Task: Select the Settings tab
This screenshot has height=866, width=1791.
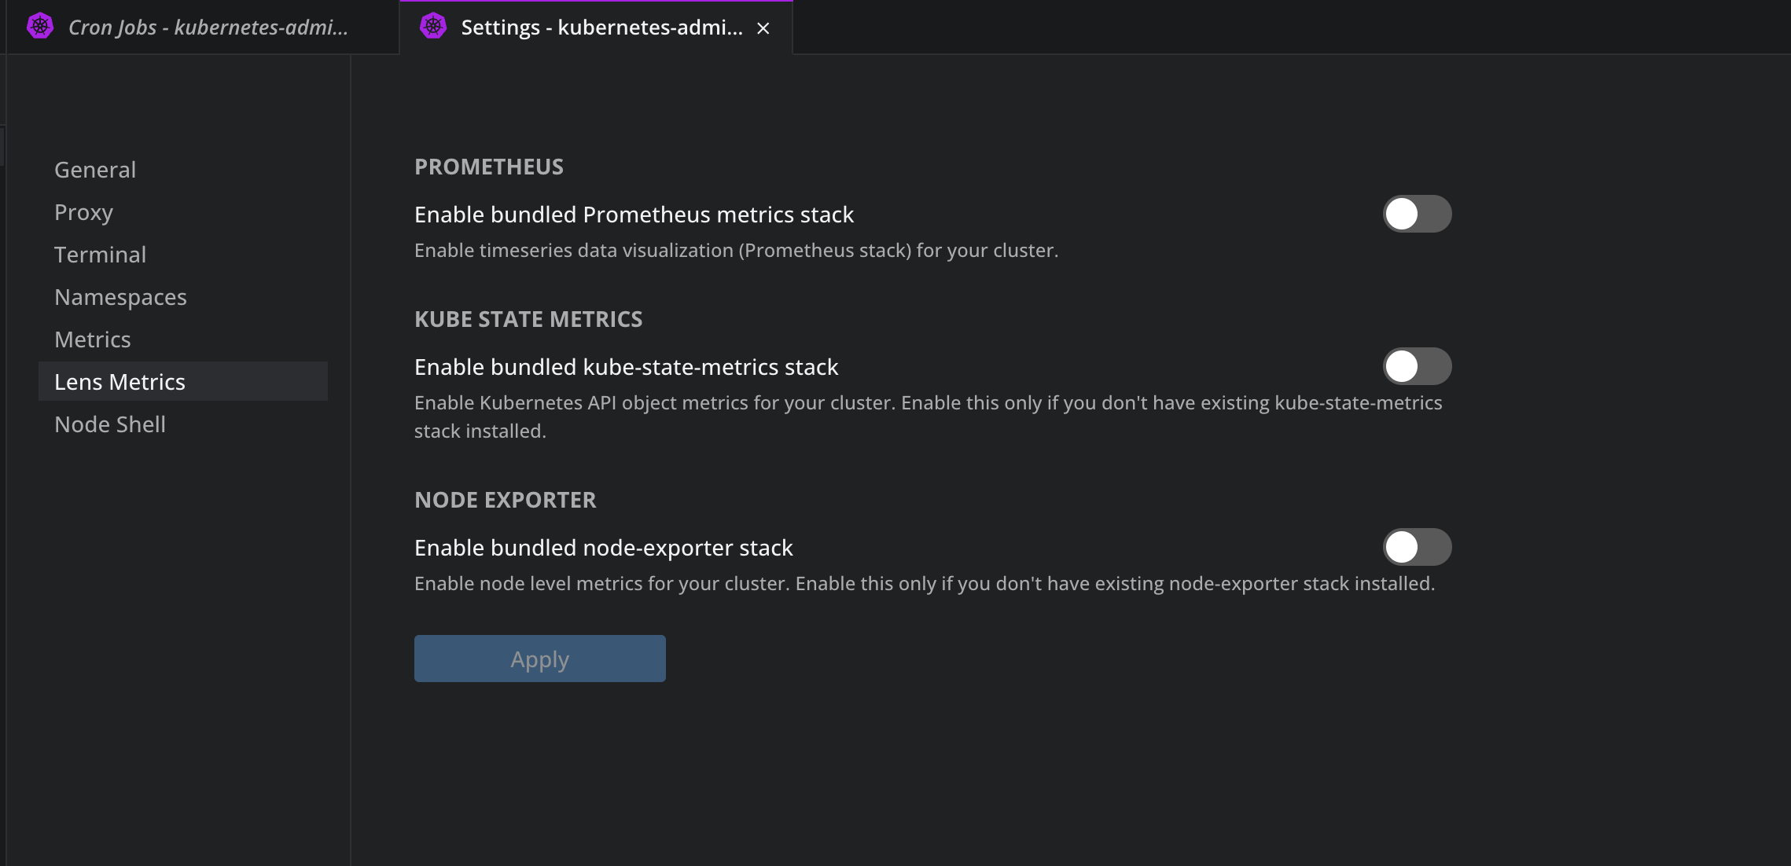Action: tap(596, 28)
